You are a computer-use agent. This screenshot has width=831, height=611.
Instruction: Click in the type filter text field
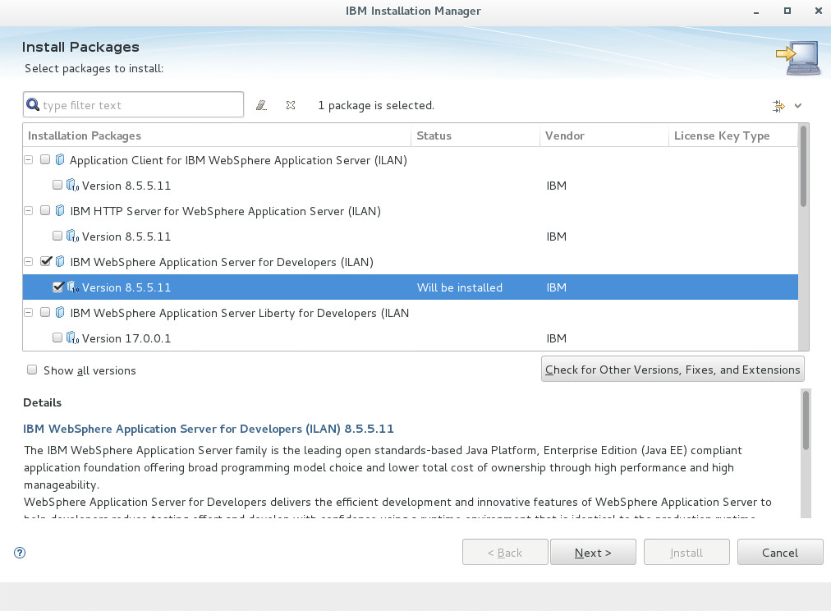(x=133, y=104)
